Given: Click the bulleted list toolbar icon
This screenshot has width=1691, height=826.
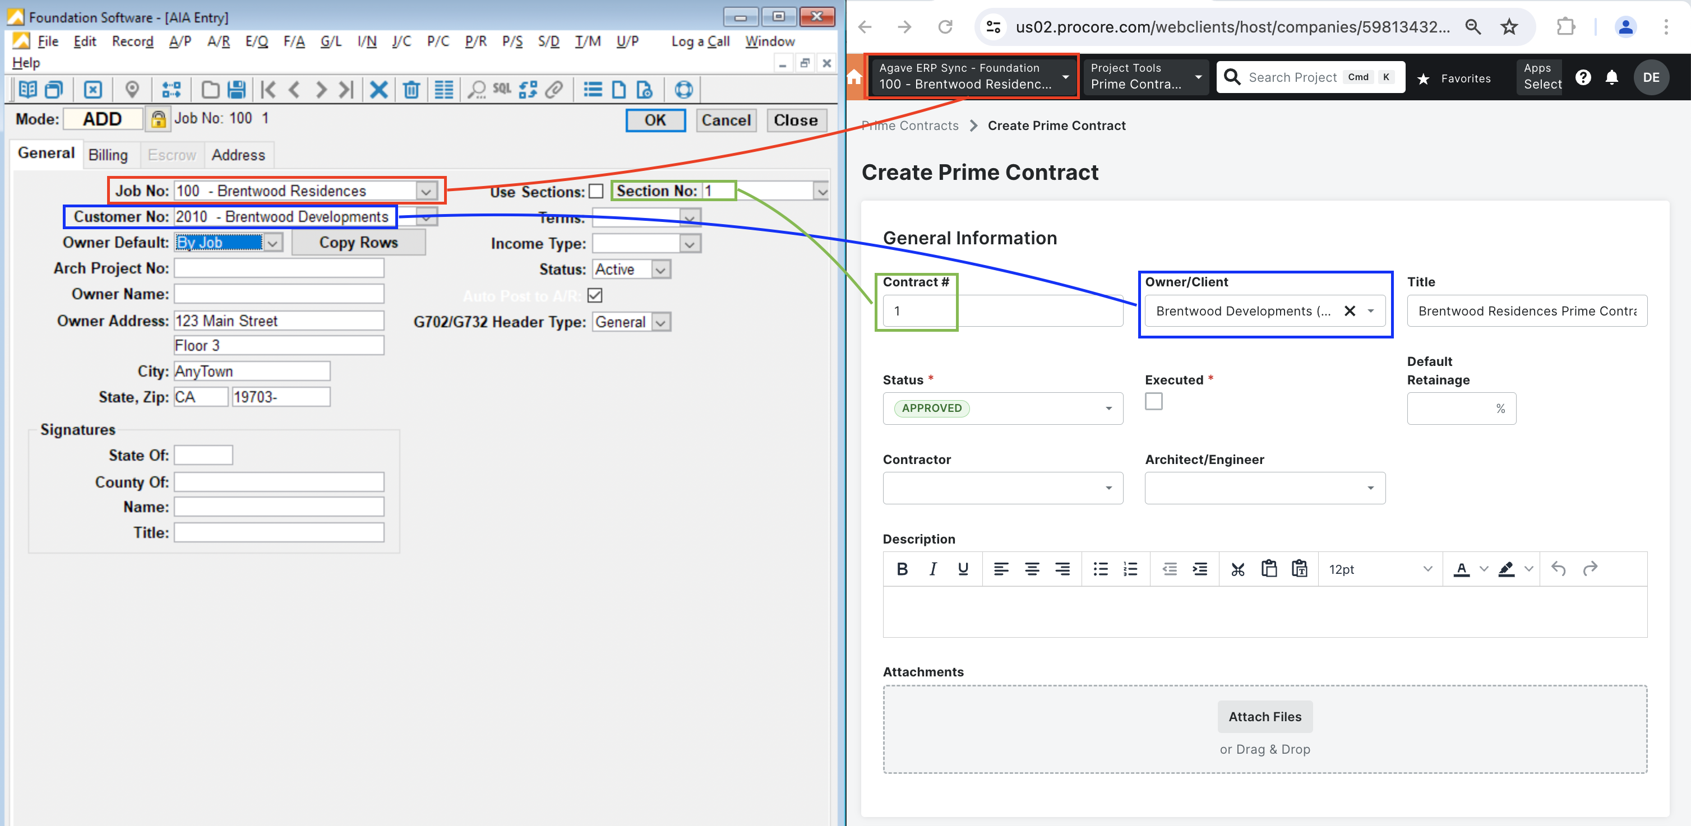Looking at the screenshot, I should (x=593, y=89).
